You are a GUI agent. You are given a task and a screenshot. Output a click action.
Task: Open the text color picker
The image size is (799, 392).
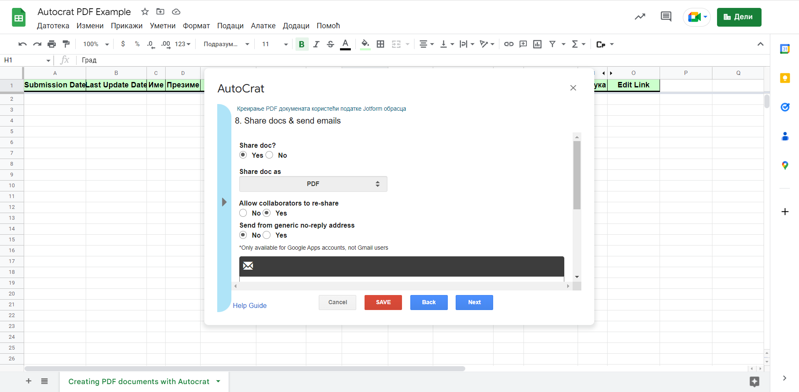coord(345,44)
